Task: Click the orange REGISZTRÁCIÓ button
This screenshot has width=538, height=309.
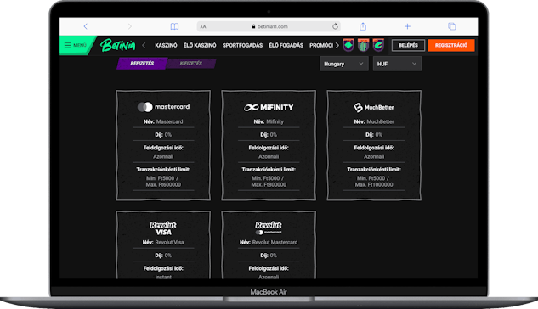Action: click(451, 45)
